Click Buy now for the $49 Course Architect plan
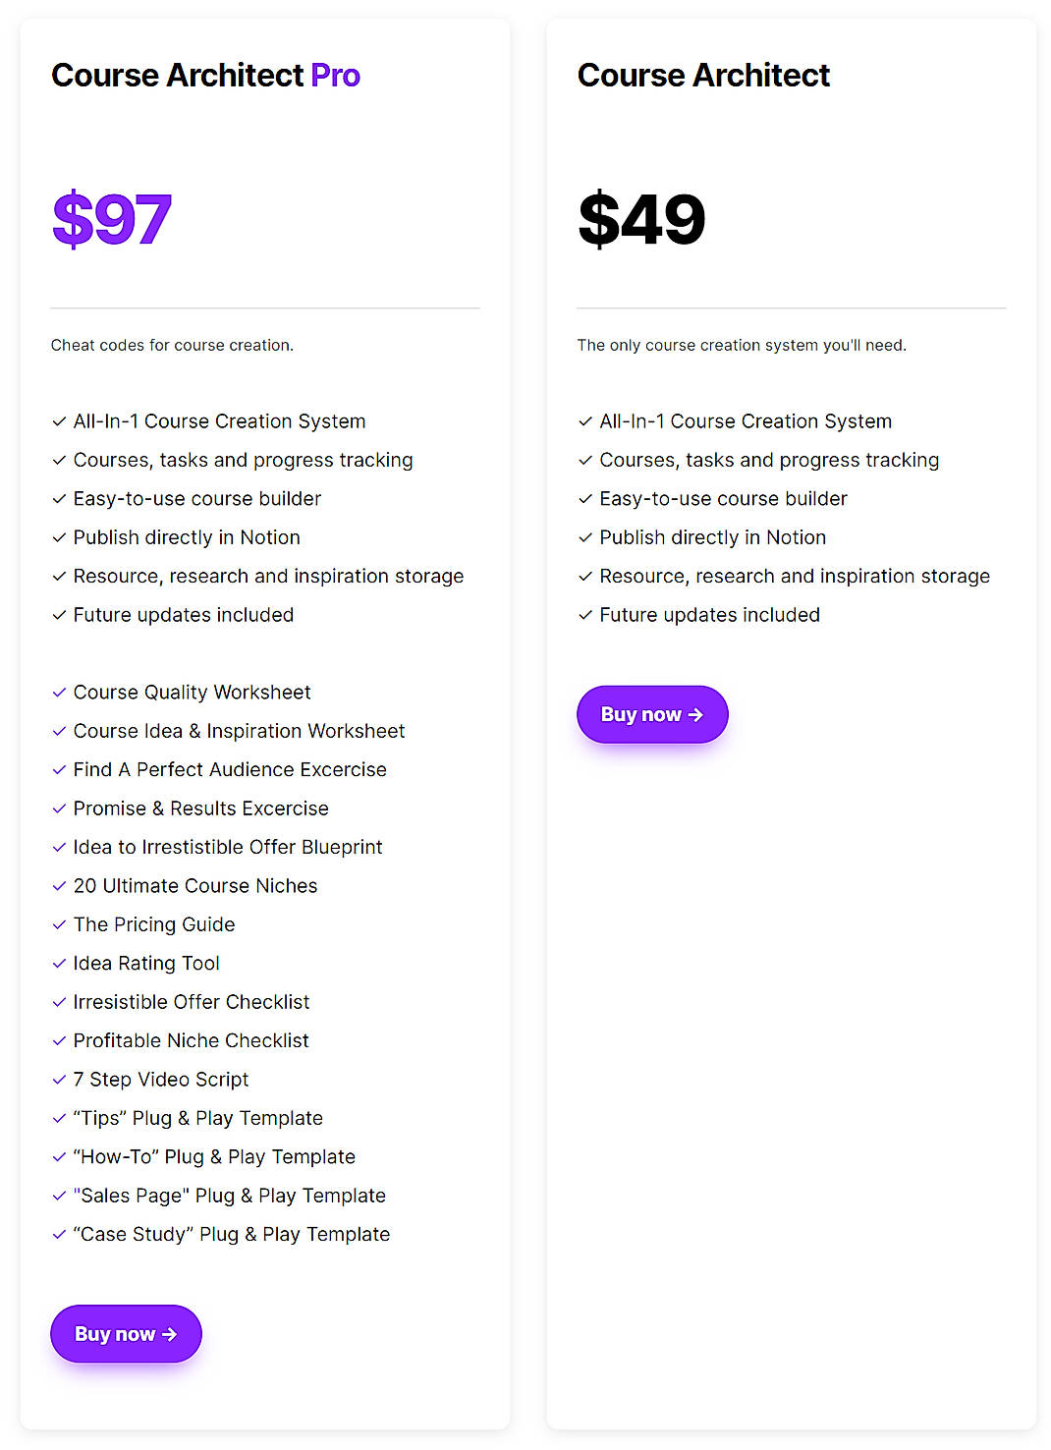The height and width of the screenshot is (1450, 1051). pyautogui.click(x=652, y=714)
